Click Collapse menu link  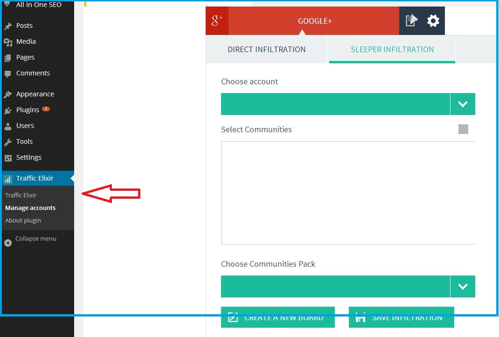[x=35, y=238]
